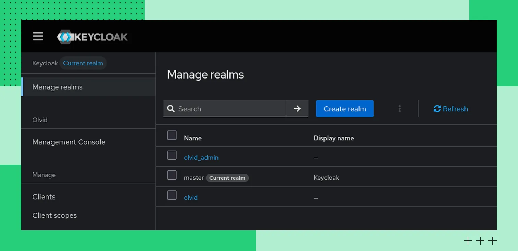Open the hamburger navigation menu

click(x=38, y=36)
